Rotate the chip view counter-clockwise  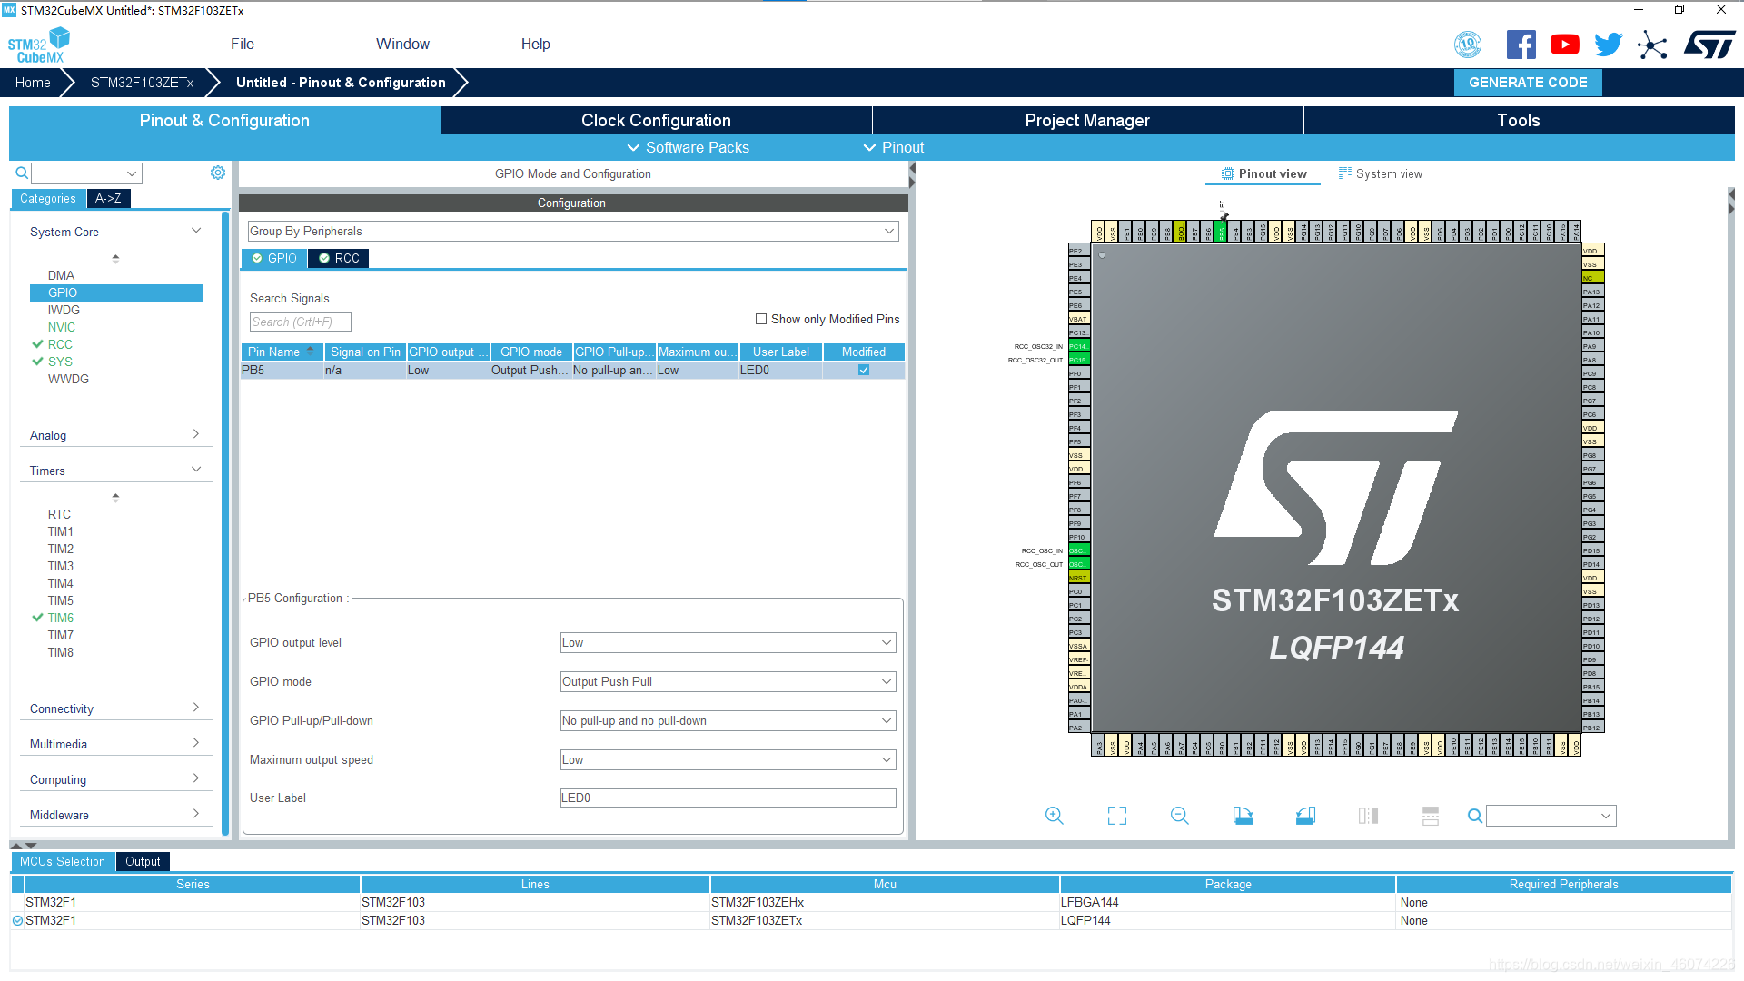pyautogui.click(x=1305, y=816)
